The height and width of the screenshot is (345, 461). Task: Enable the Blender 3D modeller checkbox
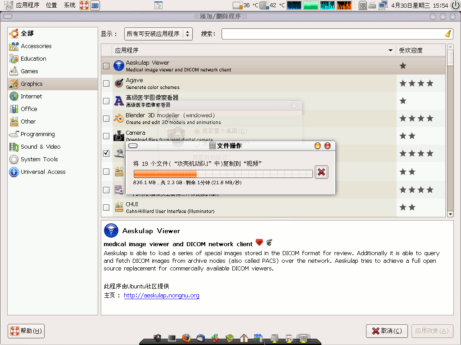(106, 119)
